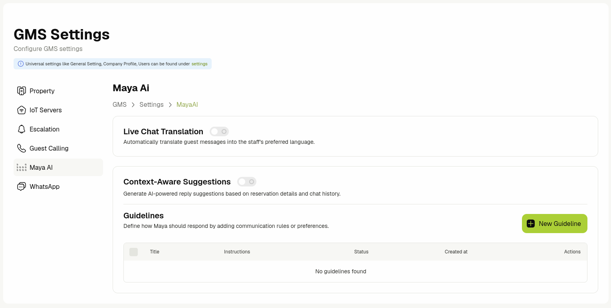Image resolution: width=611 pixels, height=308 pixels.
Task: Click the Property sidebar icon
Action: pos(22,91)
